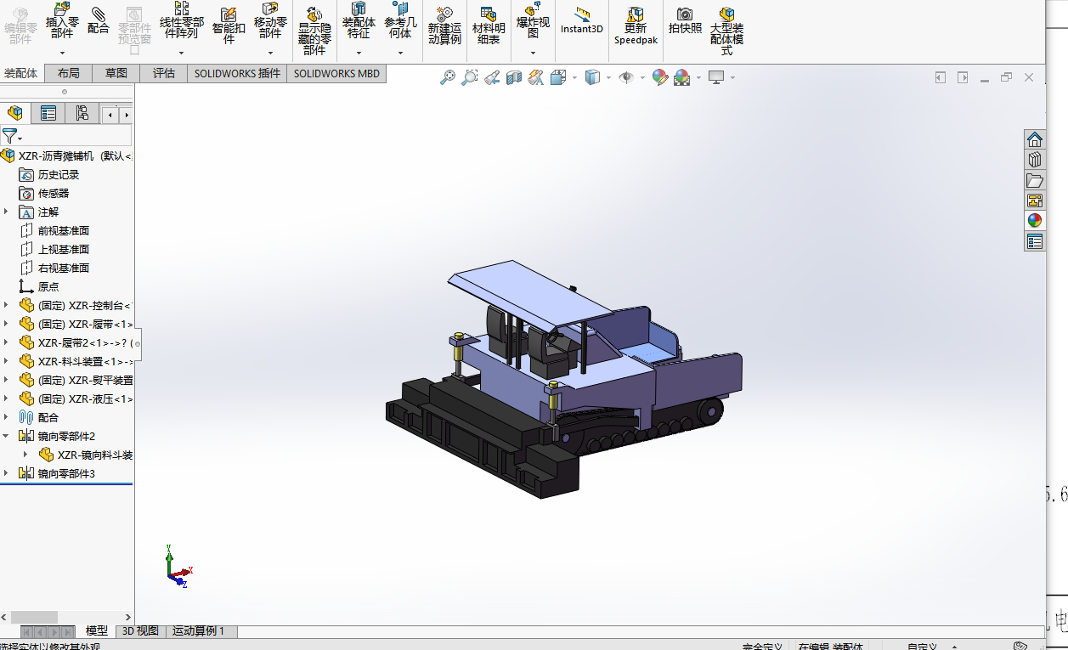The height and width of the screenshot is (650, 1068).
Task: Select the FeatureManager design tree tab
Action: (x=15, y=113)
